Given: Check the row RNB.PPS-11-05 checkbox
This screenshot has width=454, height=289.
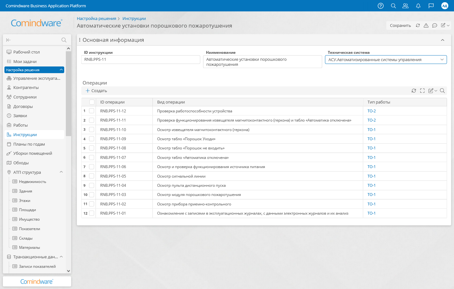Looking at the screenshot, I should (x=92, y=176).
